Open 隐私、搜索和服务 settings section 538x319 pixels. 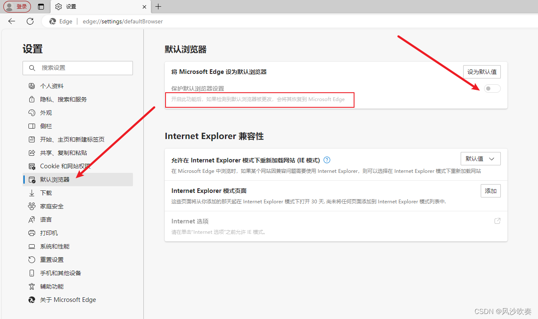tap(78, 99)
